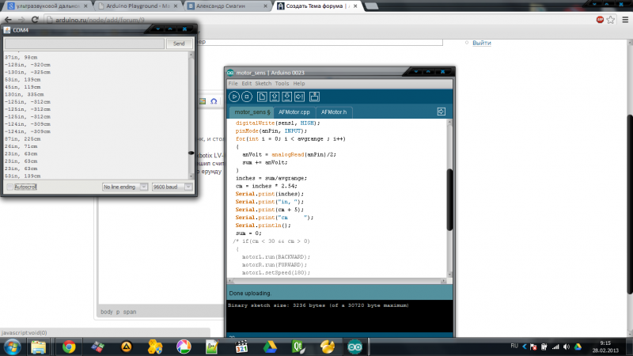The height and width of the screenshot is (356, 633).
Task: Open the Serial Monitor toolbar icon
Action: (314, 97)
